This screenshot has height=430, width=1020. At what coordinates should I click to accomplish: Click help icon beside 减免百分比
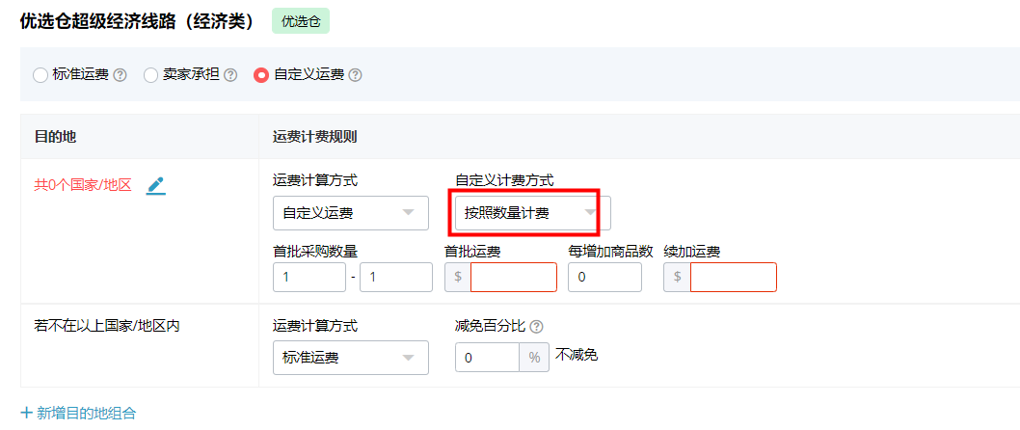coord(536,326)
